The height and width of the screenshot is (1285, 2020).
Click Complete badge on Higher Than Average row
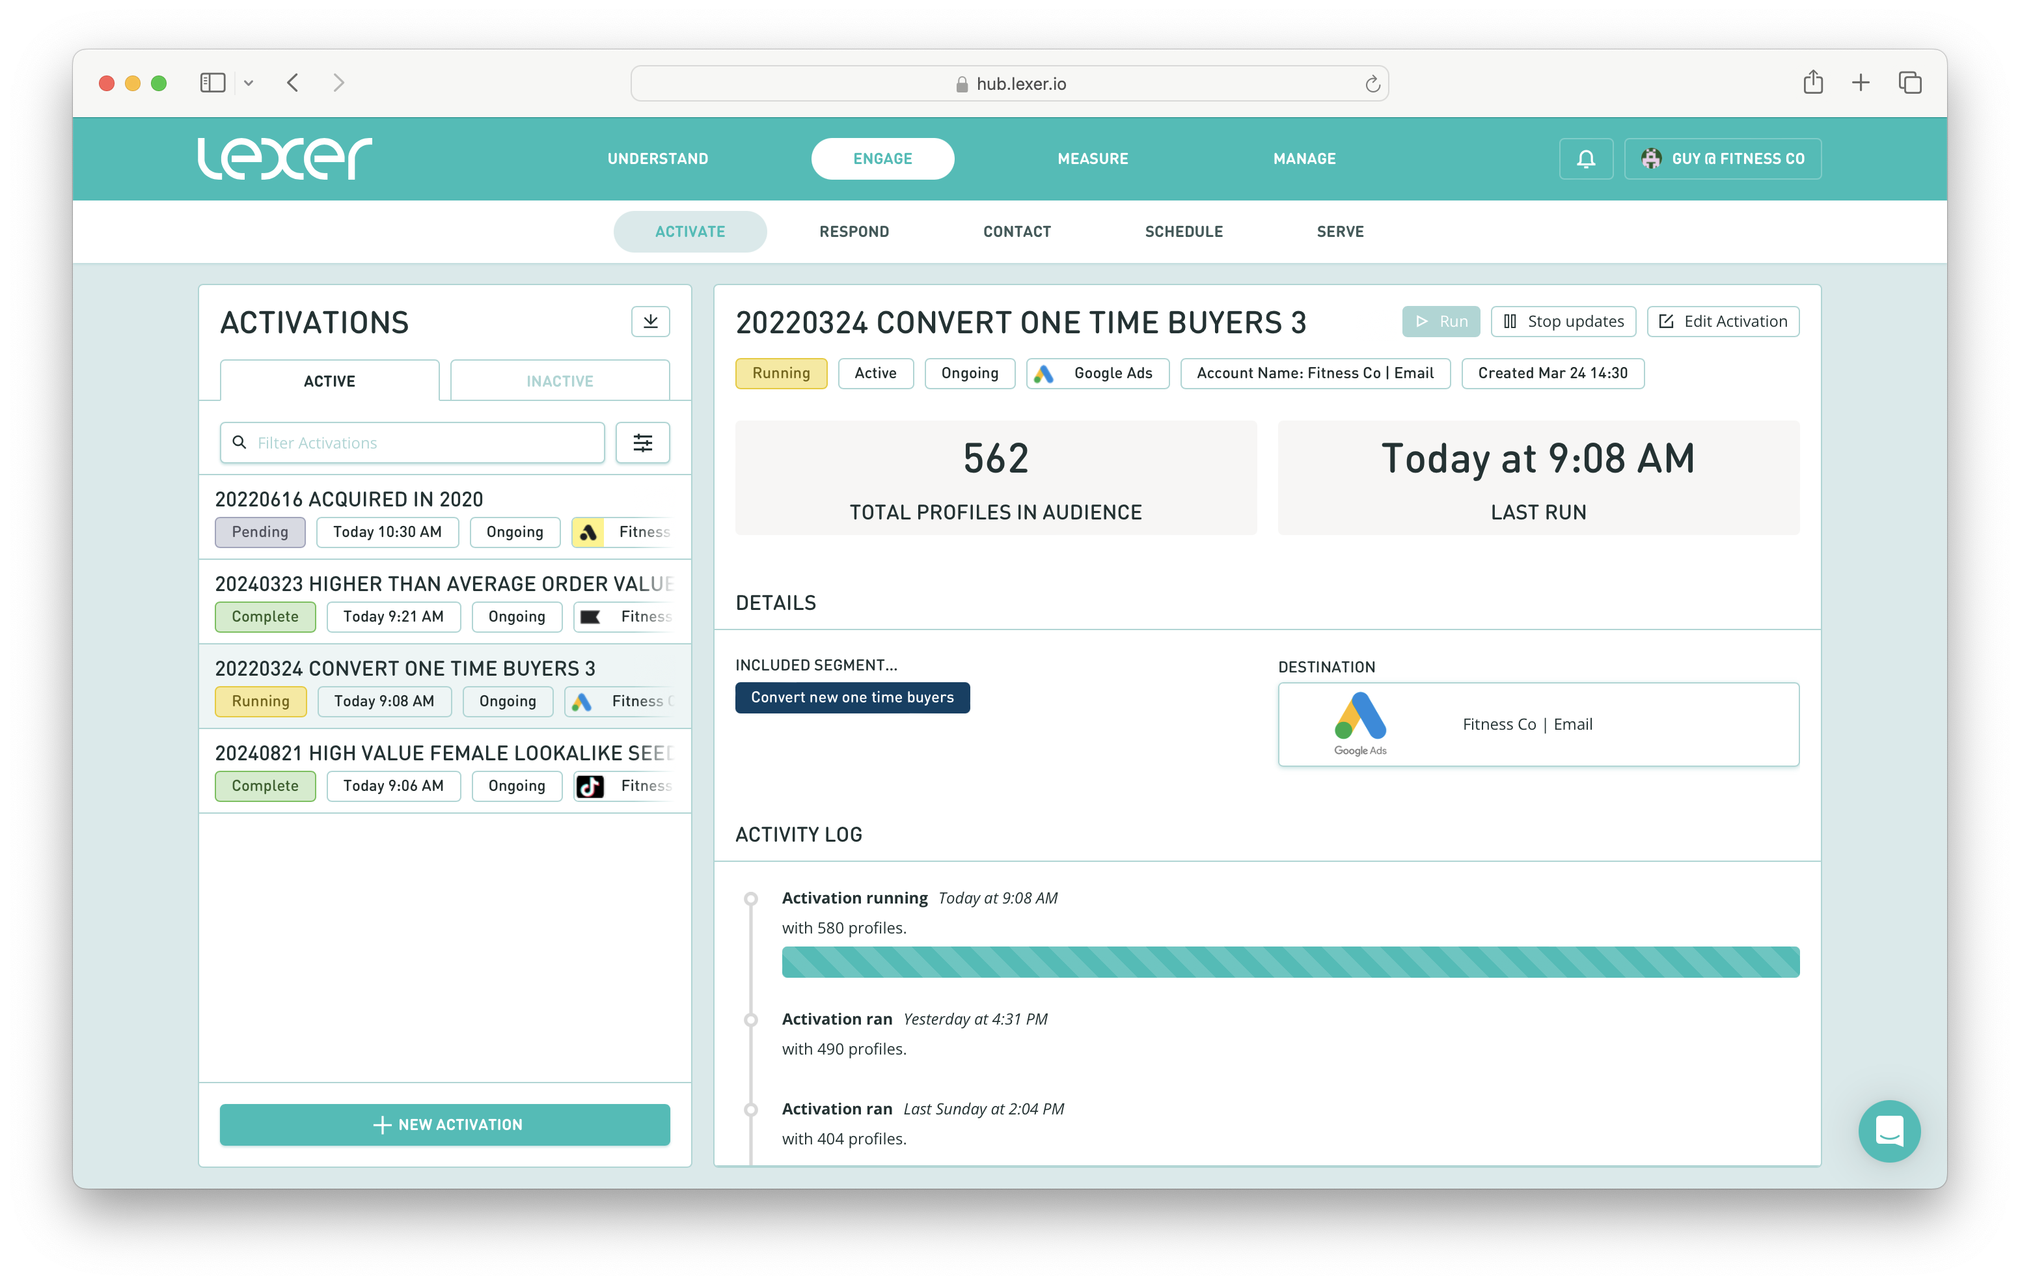[x=265, y=617]
